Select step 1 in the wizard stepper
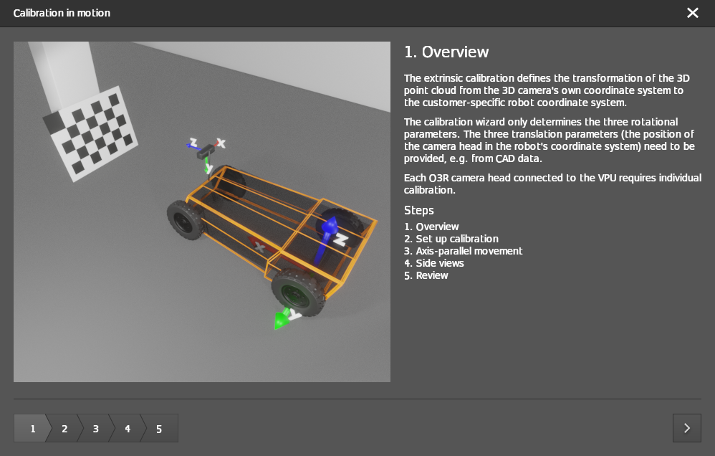The width and height of the screenshot is (715, 456). [32, 429]
